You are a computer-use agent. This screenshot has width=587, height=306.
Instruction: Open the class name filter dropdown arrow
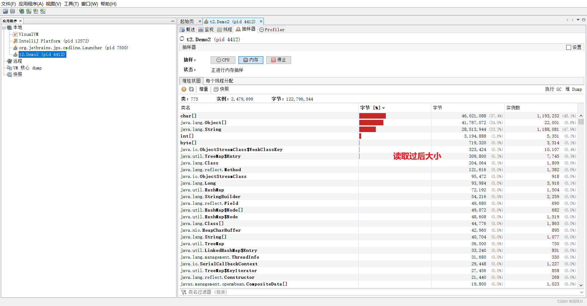[581, 292]
